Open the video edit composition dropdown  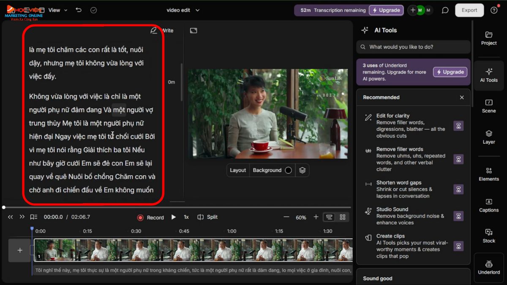click(183, 10)
